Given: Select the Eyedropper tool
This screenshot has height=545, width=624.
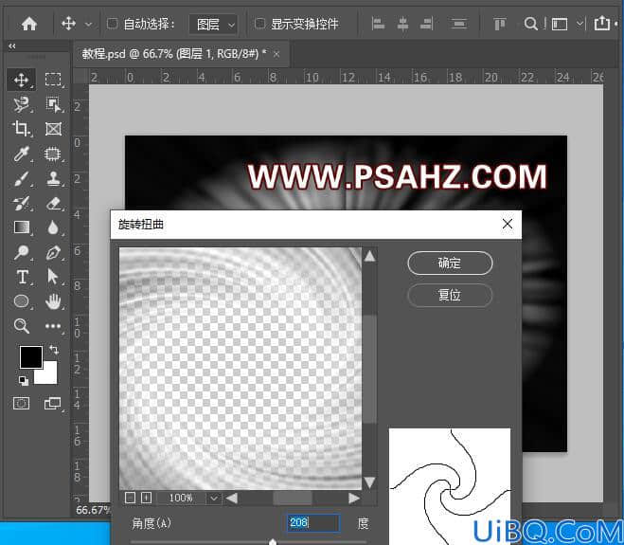Looking at the screenshot, I should (x=21, y=154).
